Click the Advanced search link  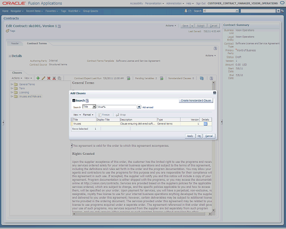[x=148, y=107]
